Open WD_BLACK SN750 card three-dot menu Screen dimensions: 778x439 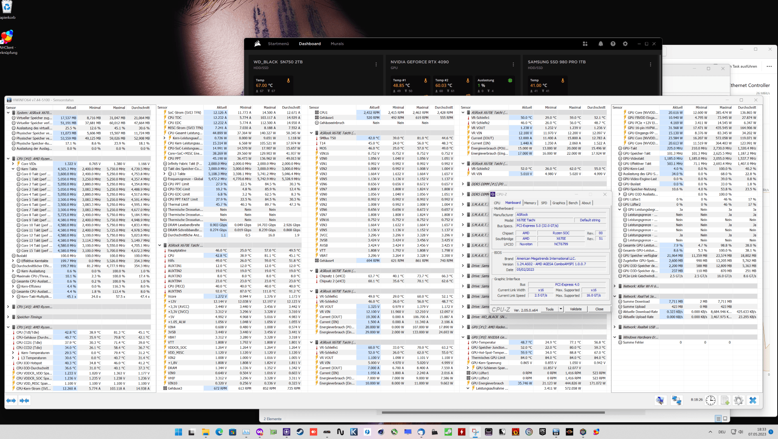click(376, 65)
